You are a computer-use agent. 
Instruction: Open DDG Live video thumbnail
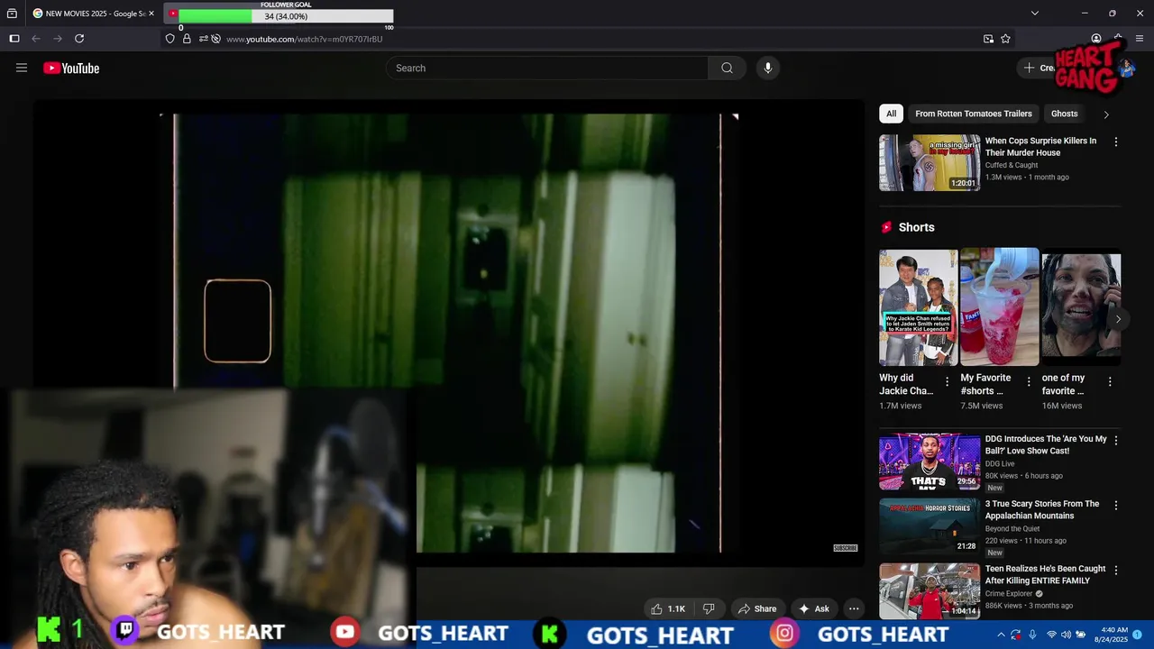[930, 462]
